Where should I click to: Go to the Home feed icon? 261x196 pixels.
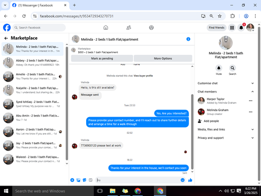pyautogui.click(x=106, y=28)
